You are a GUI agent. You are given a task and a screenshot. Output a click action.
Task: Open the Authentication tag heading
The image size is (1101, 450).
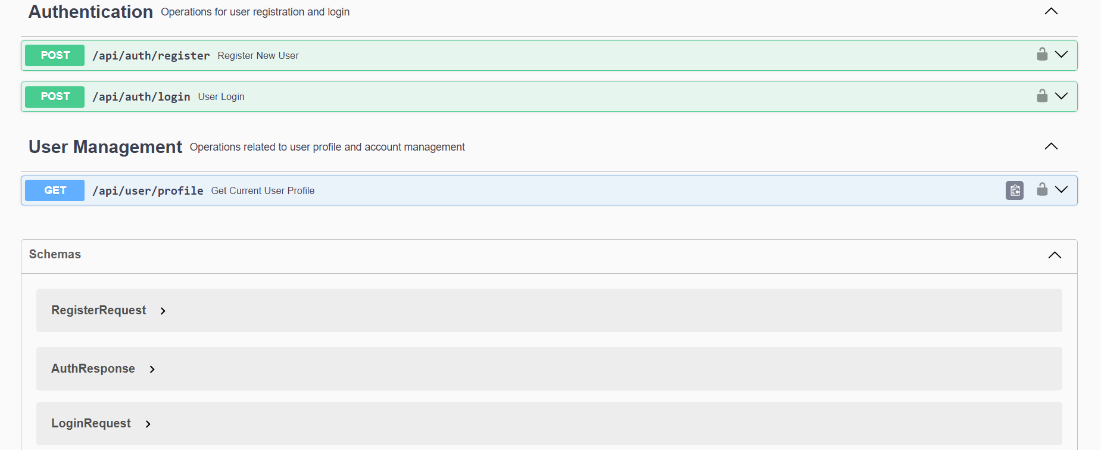coord(91,12)
